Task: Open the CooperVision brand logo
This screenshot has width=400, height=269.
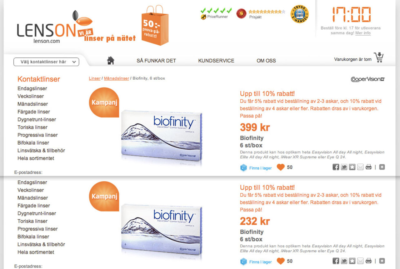Action: pos(367,79)
